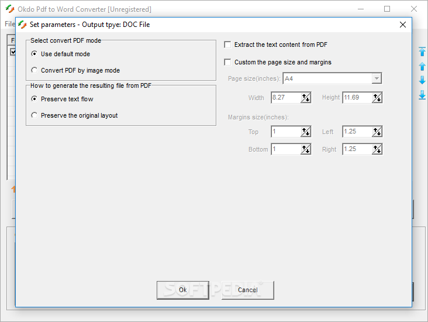Viewport: 428px width, 322px height.
Task: Adjust Height using its spinner arrows
Action: tap(377, 98)
